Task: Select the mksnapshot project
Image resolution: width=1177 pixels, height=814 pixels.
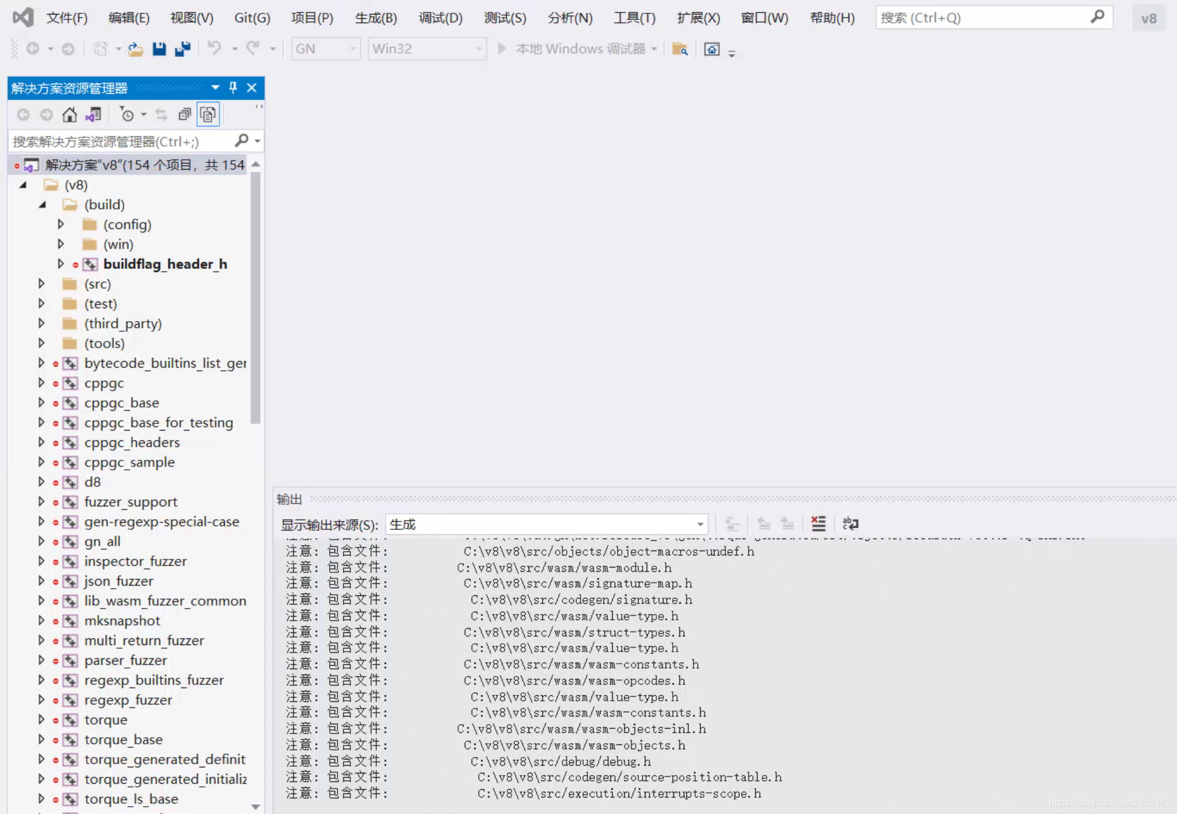Action: tap(122, 621)
